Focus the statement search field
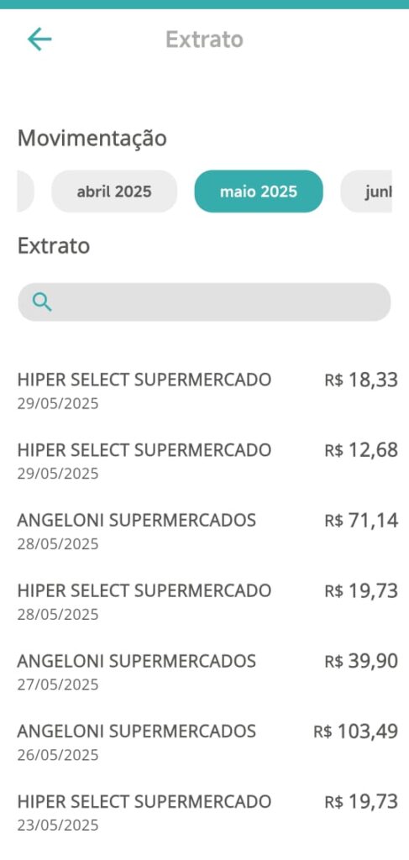409x860 pixels. tap(204, 302)
